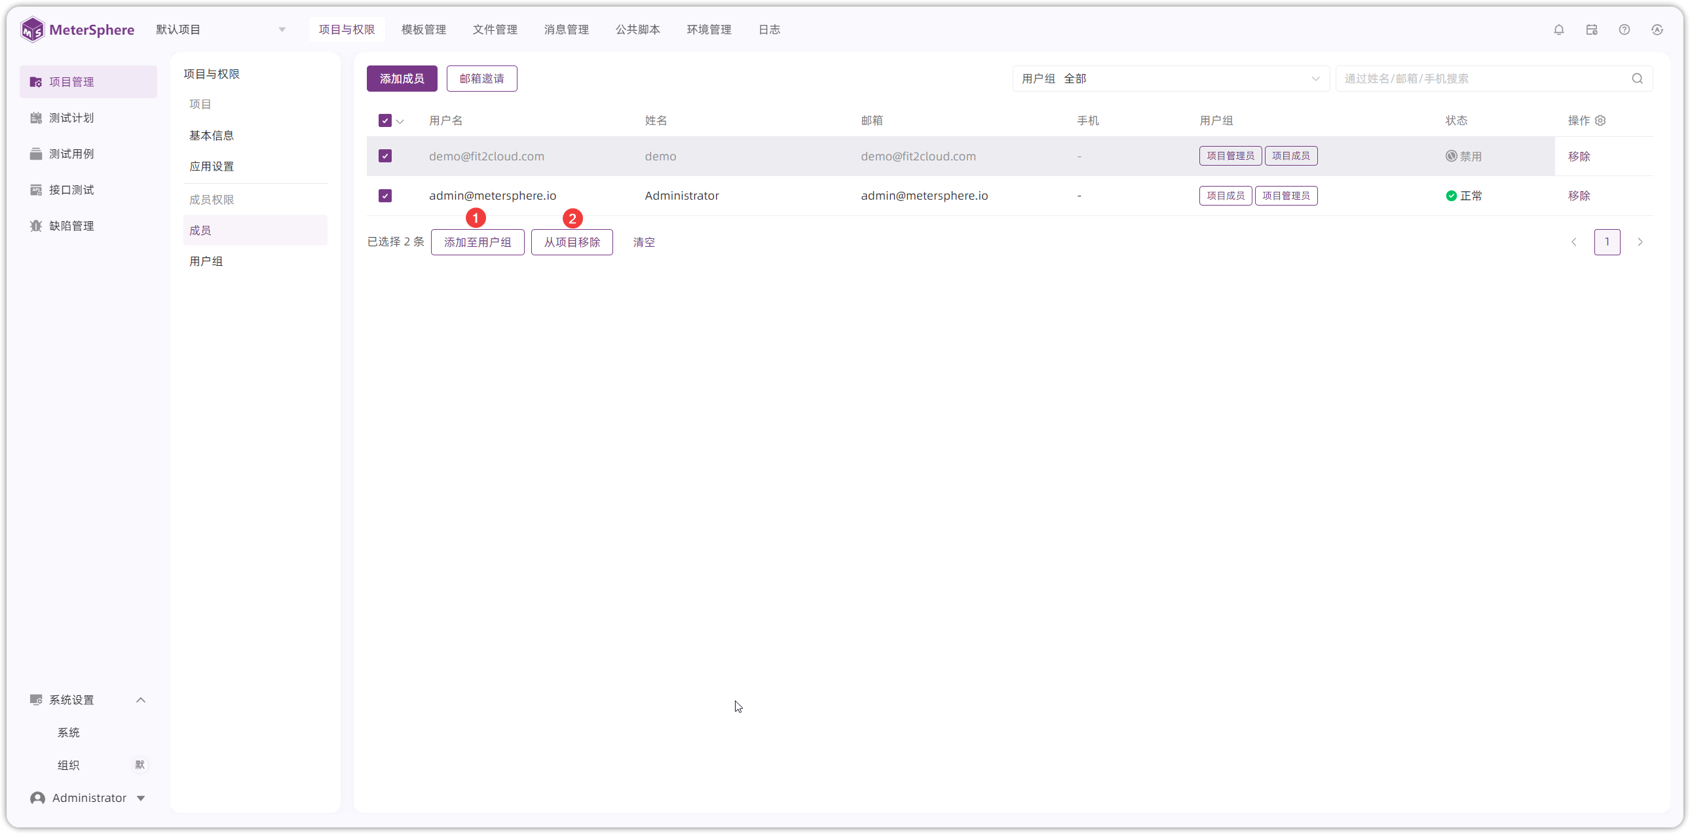Click the MeterSphere logo
This screenshot has height=834, width=1690.
click(x=77, y=29)
